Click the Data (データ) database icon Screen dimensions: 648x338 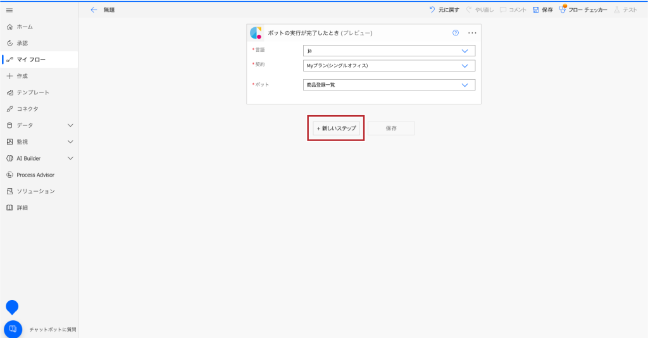click(x=9, y=125)
